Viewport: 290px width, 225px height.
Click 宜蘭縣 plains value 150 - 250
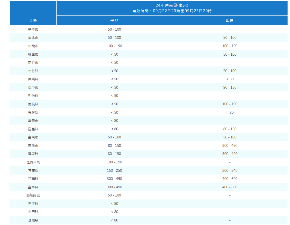click(x=114, y=171)
